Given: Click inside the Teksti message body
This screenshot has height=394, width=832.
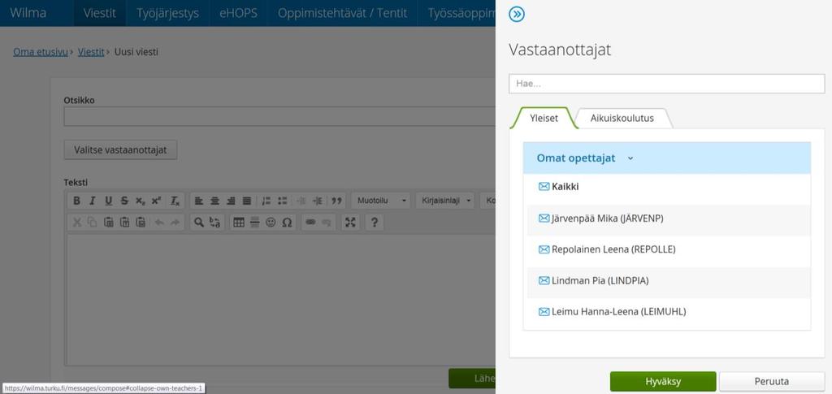Looking at the screenshot, I should (x=279, y=300).
